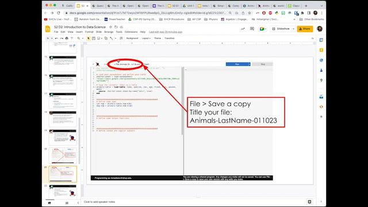The width and height of the screenshot is (368, 207).
Task: Click the add-ons plus in side panel
Action: point(321,117)
